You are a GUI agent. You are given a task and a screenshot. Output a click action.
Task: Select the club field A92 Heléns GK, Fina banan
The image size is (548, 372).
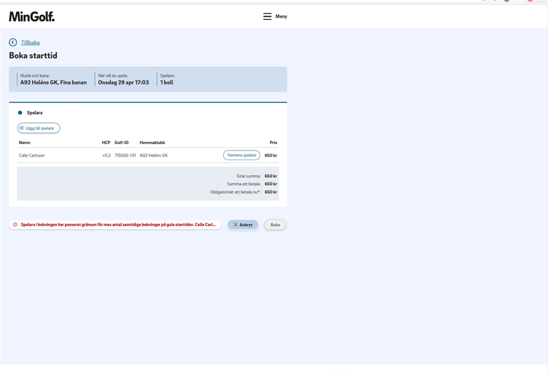[x=54, y=83]
